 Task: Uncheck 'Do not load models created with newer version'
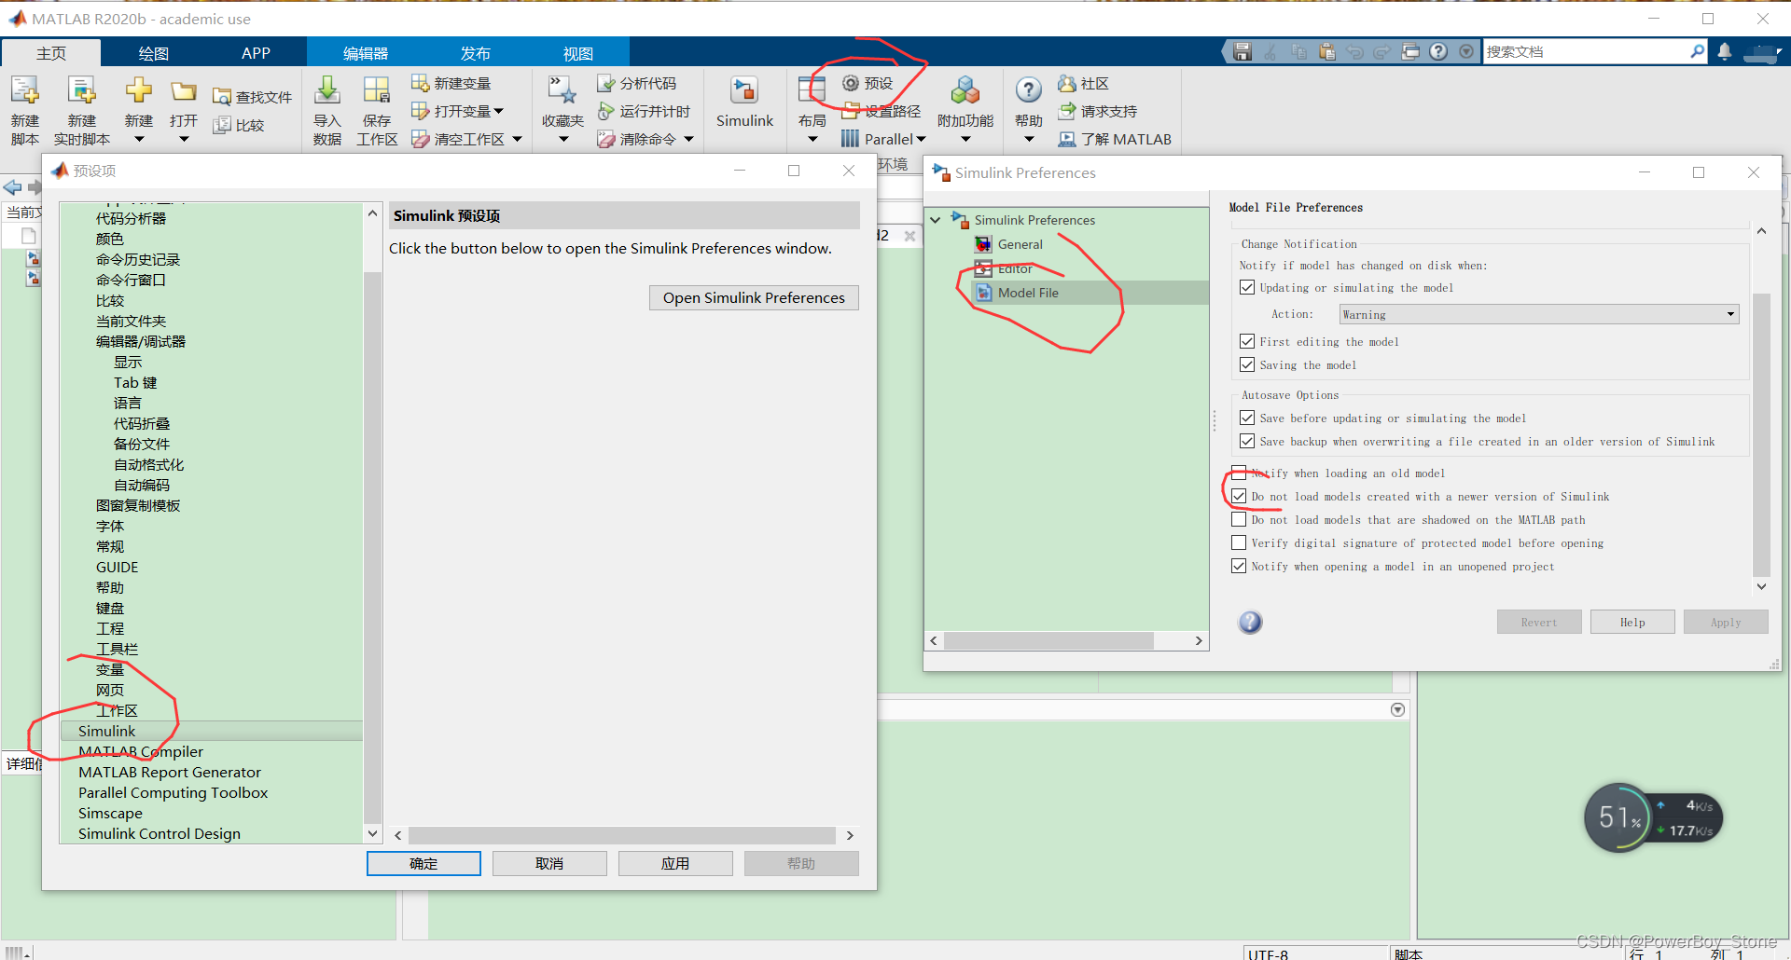click(1239, 496)
